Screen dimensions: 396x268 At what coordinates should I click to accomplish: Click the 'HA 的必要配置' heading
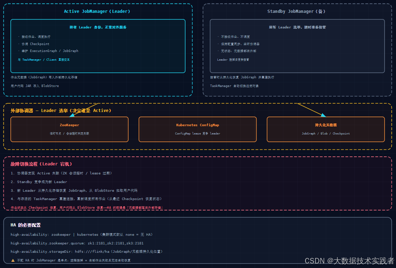pyautogui.click(x=26, y=225)
